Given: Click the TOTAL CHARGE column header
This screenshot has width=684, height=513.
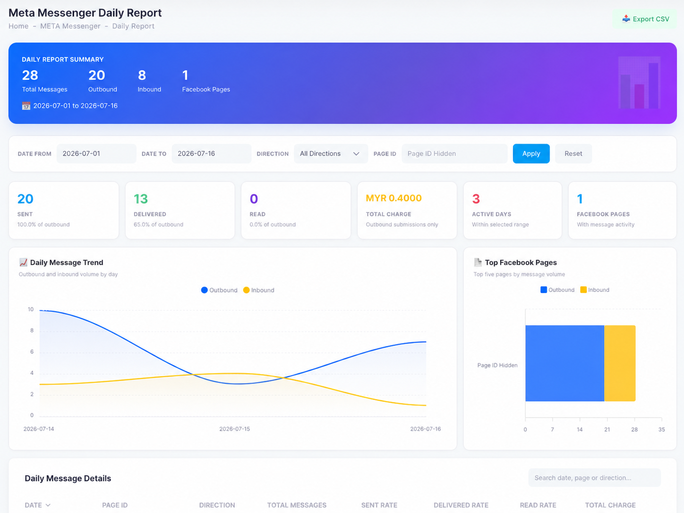Looking at the screenshot, I should 610,505.
